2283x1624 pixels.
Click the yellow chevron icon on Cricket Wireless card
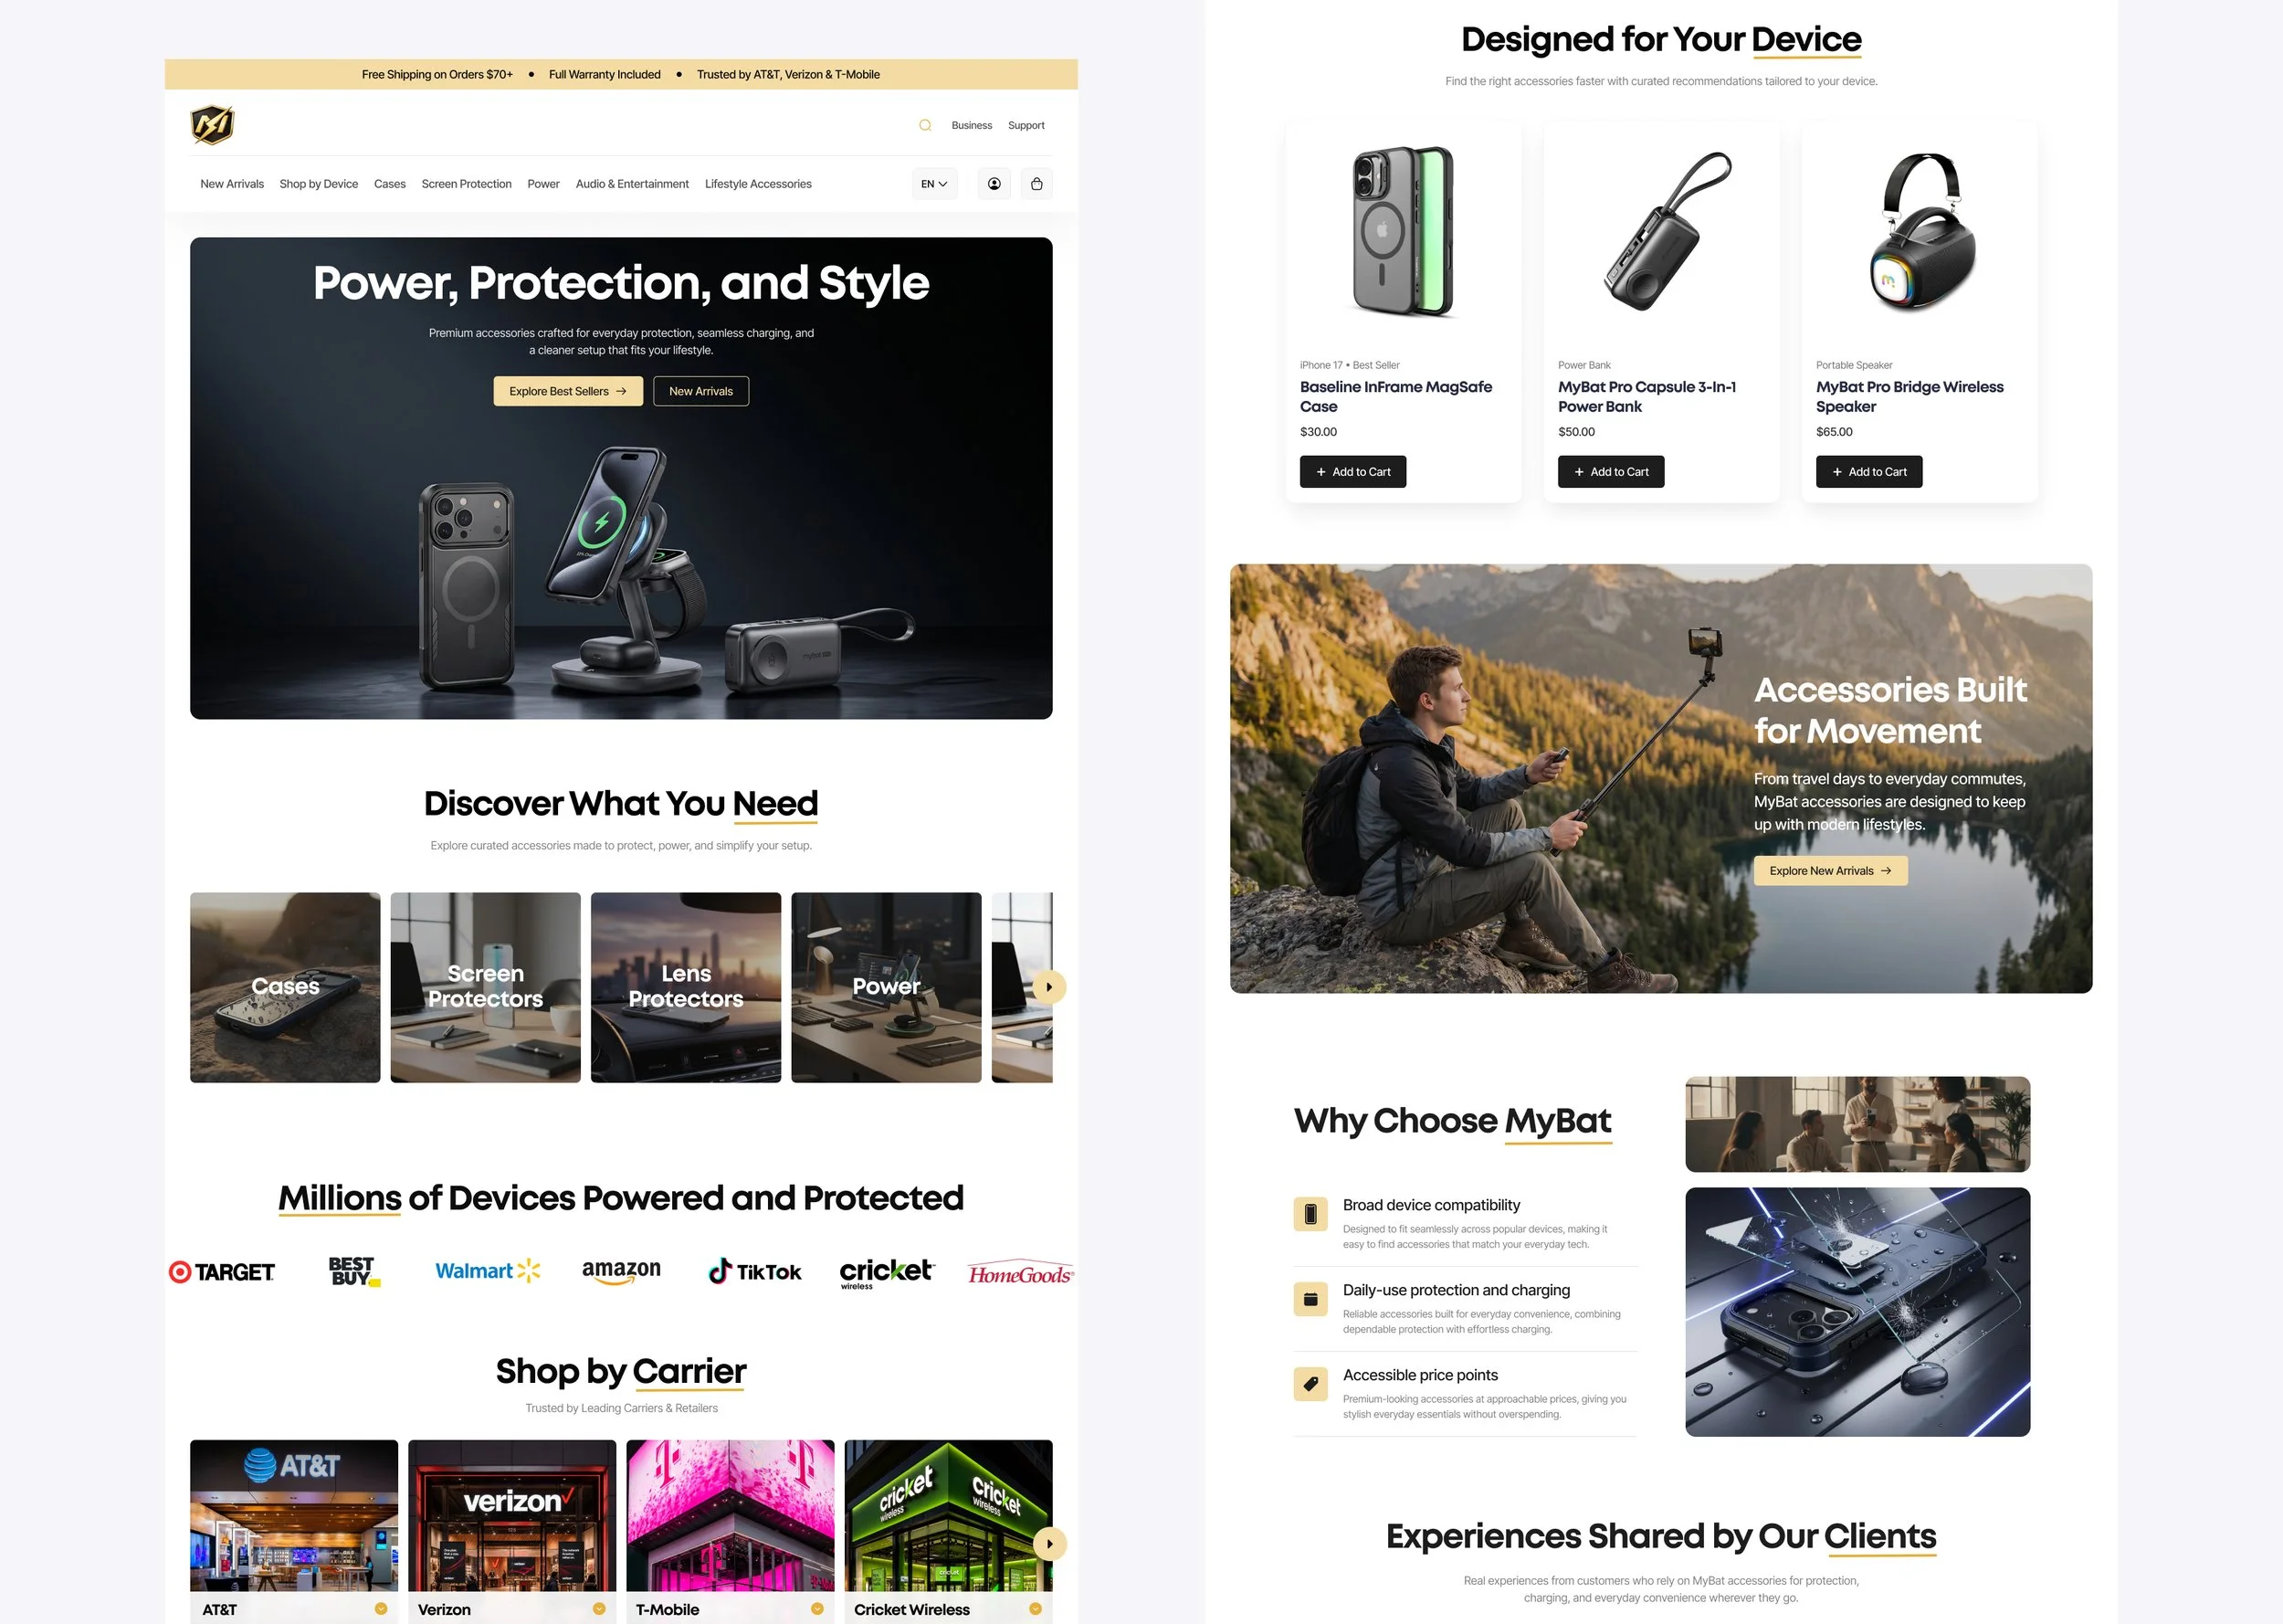1035,1609
